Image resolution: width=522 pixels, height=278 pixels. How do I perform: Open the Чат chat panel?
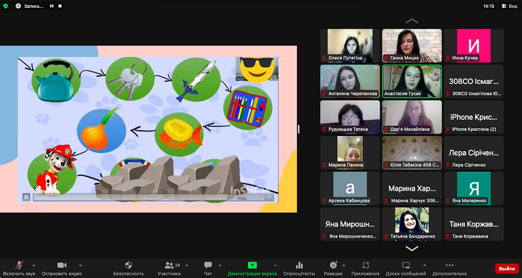point(208,268)
